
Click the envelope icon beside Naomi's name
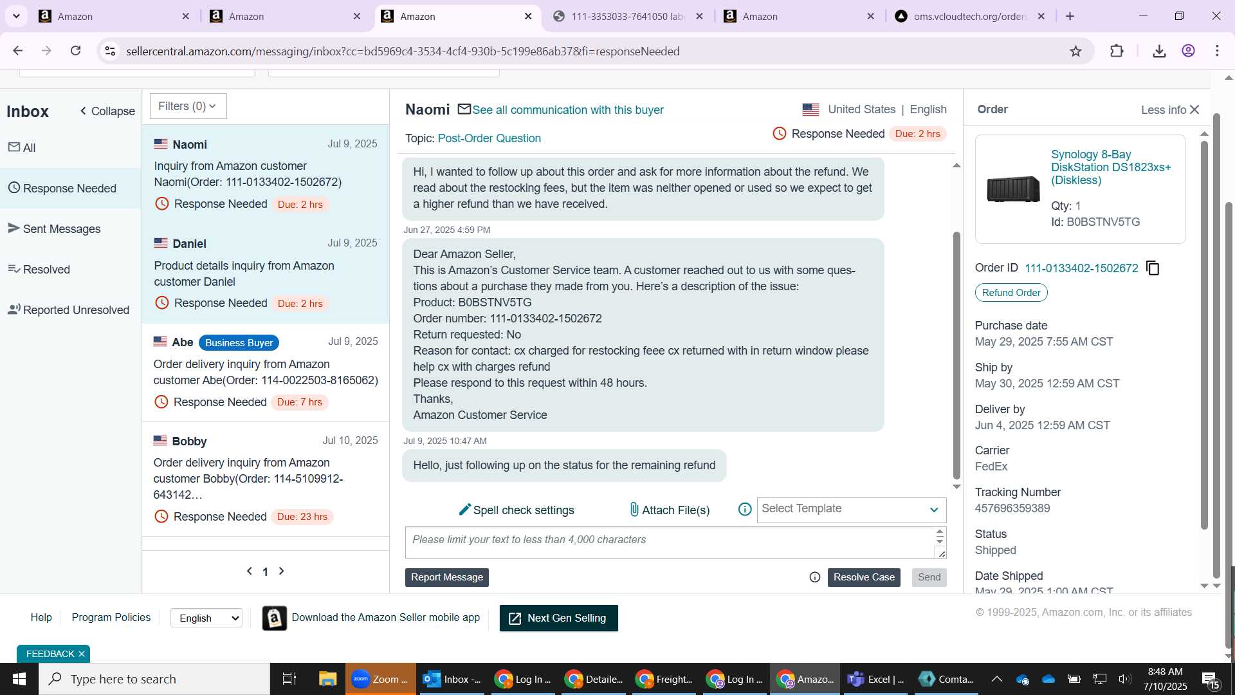pyautogui.click(x=464, y=109)
